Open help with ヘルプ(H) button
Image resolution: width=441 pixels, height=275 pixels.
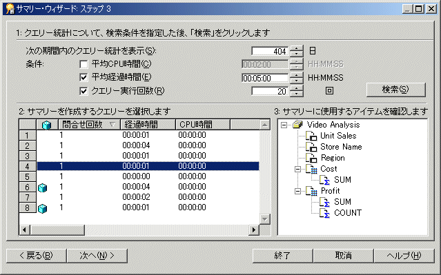(404, 255)
